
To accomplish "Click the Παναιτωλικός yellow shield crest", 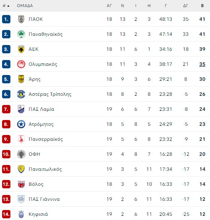I will pos(21,169).
